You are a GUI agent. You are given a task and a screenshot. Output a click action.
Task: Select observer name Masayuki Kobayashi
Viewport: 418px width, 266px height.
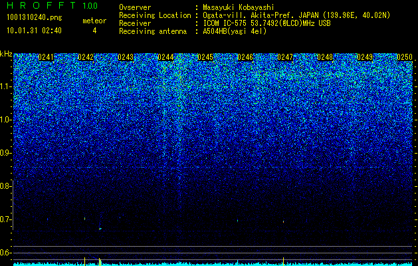[x=238, y=7]
